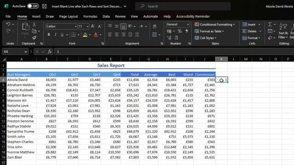Image resolution: width=294 pixels, height=165 pixels.
Task: Switch to the Insert tab
Action: pos(36,16)
